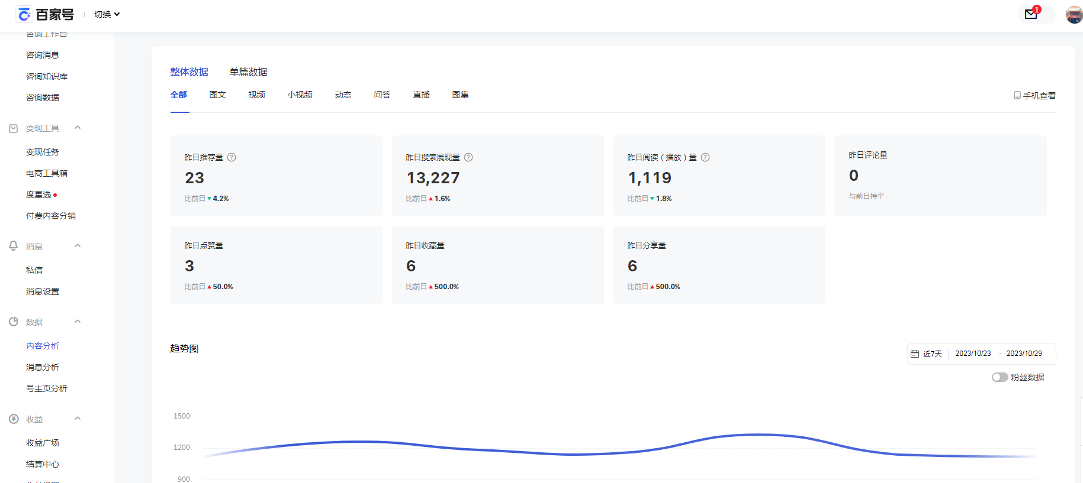Click the Baijiahao logo
This screenshot has height=483, width=1083.
tap(46, 14)
